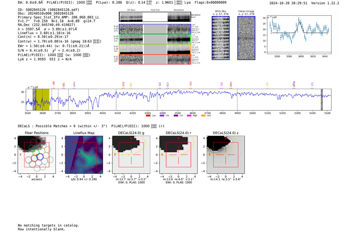357x243 pixels.
Task: Select the green-bordered 2D spectrum row
Action: click(155, 39)
